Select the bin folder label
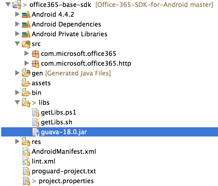Screen dimensions: 218x186 (36, 93)
